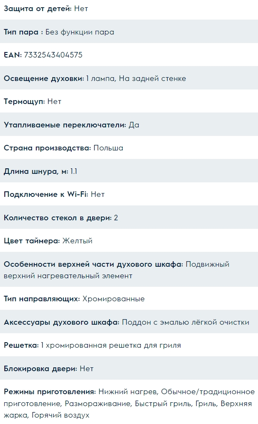This screenshot has width=258, height=424.
Task: Click the EAN number 7332543404575
Action: coord(53,55)
